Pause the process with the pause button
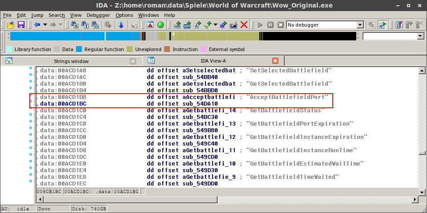This screenshot has width=427, height=213. pos(270,25)
